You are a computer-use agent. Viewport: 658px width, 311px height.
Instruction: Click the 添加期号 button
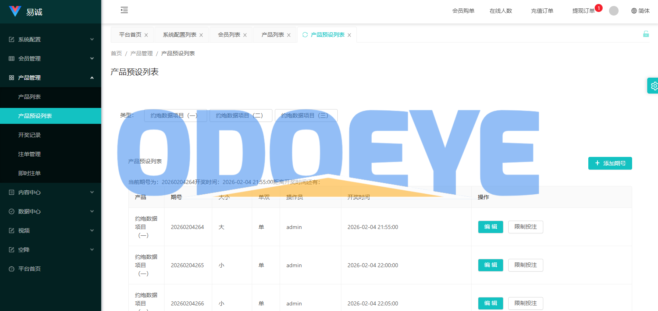point(610,163)
